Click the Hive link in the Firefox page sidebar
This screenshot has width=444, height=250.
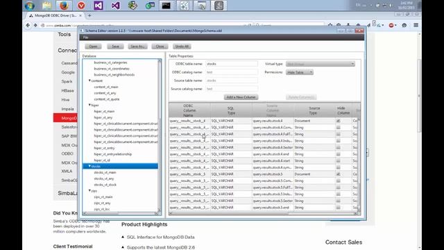[65, 100]
